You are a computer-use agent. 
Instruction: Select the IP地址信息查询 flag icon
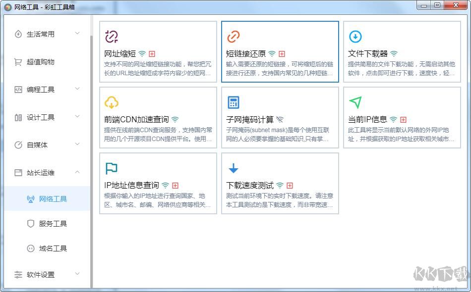pyautogui.click(x=112, y=168)
